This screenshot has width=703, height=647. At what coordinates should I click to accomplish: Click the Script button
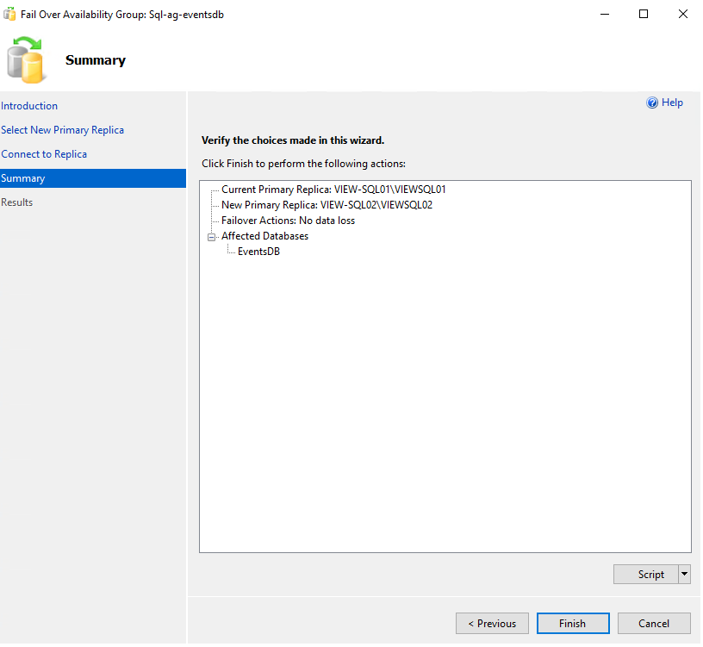645,575
